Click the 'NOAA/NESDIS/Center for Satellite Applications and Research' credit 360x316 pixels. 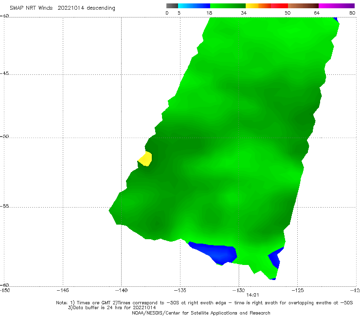click(x=201, y=313)
